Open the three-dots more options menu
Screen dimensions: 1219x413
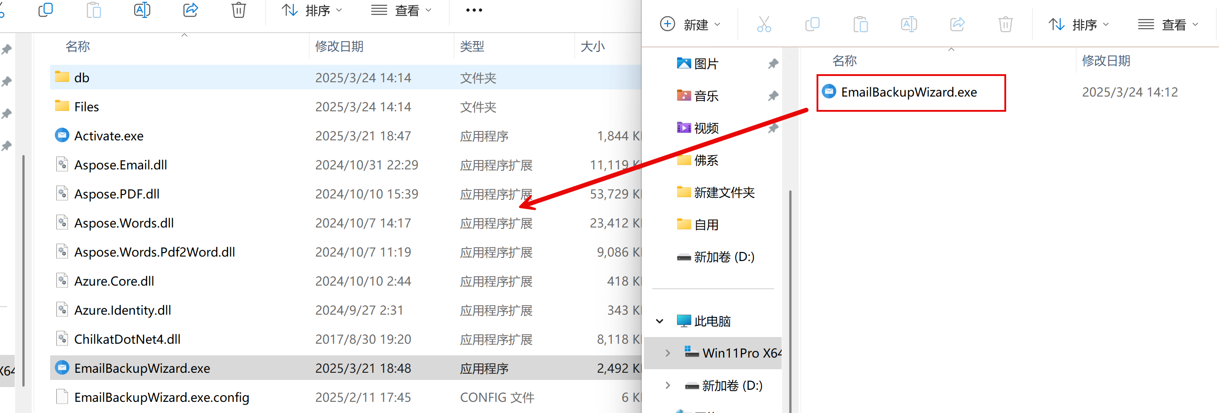474,10
